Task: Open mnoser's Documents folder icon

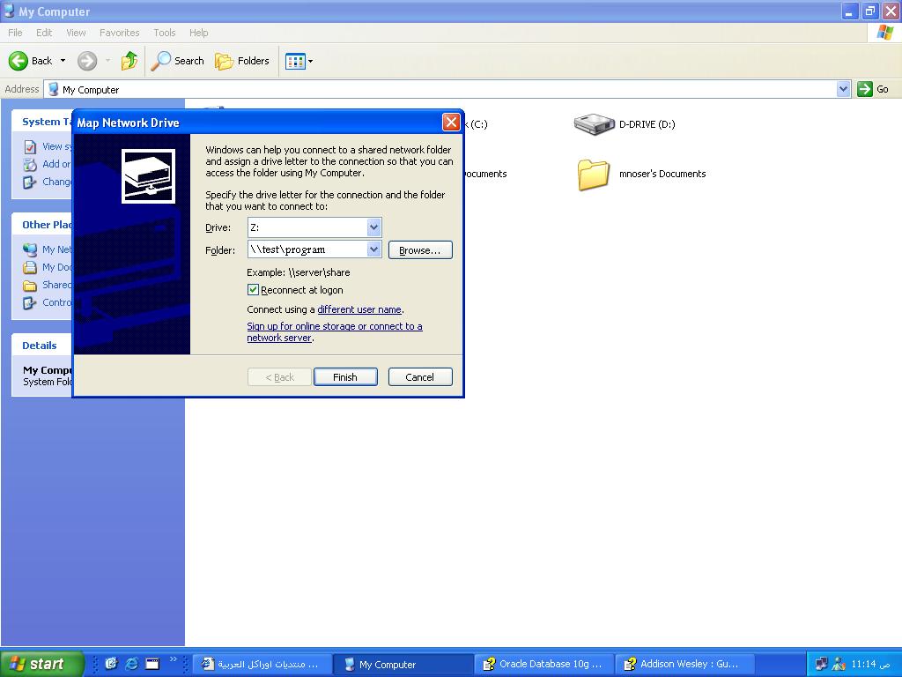Action: (594, 174)
